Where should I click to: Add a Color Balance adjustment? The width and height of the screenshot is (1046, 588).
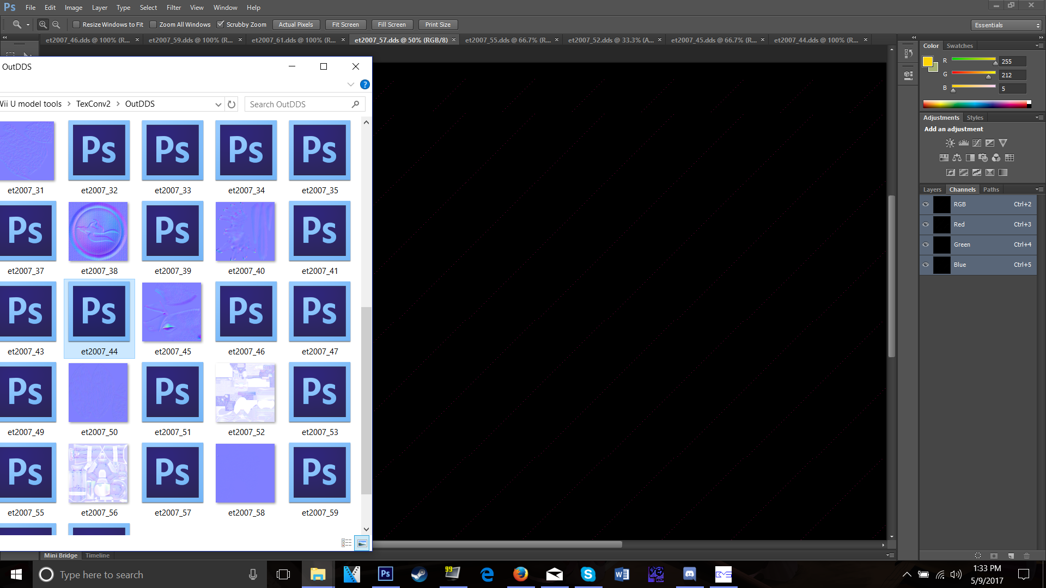pos(957,158)
